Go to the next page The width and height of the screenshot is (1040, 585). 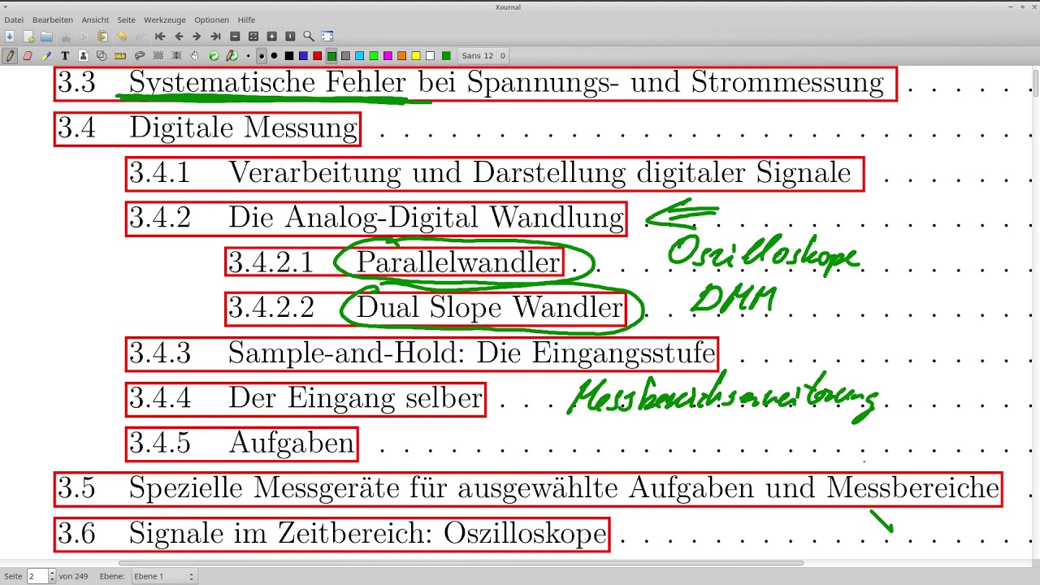click(x=197, y=37)
